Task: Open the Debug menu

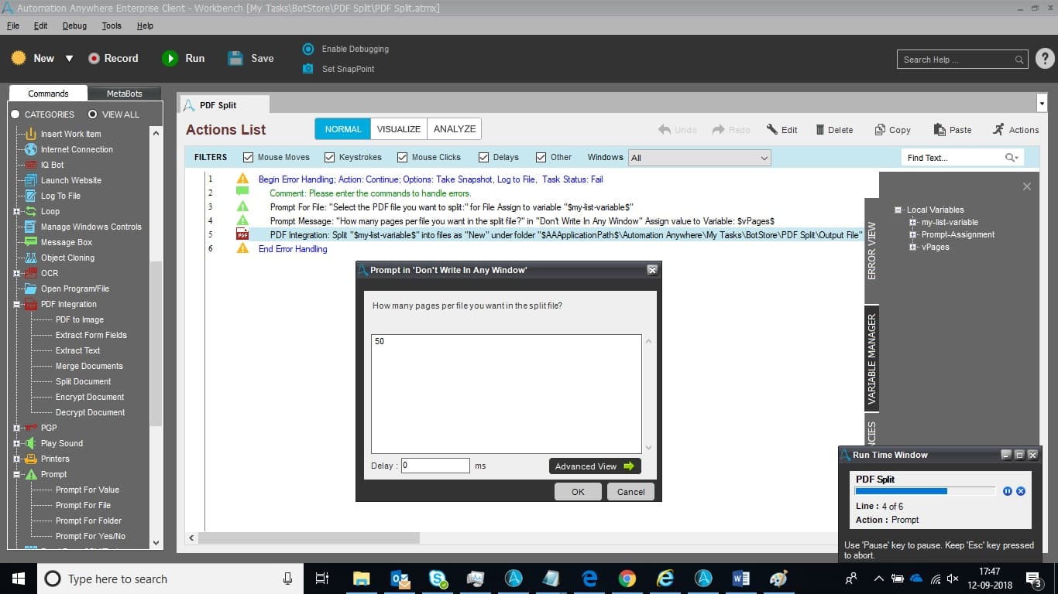Action: pos(74,26)
